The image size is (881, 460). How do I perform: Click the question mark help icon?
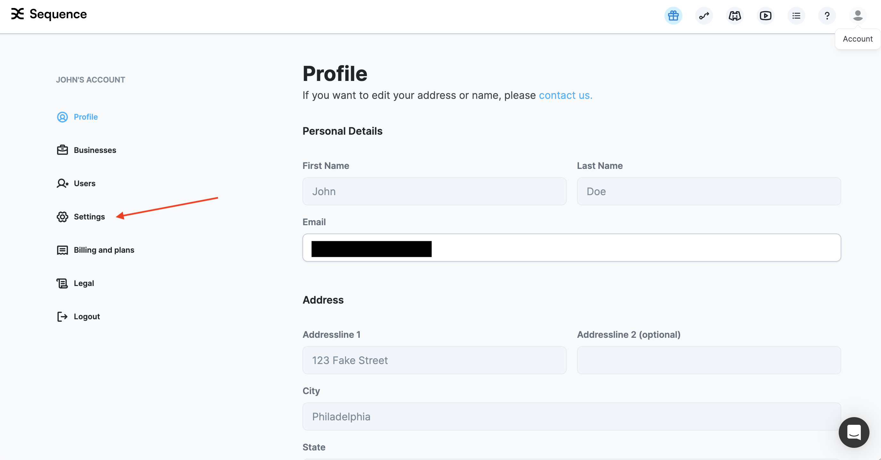[x=827, y=16]
